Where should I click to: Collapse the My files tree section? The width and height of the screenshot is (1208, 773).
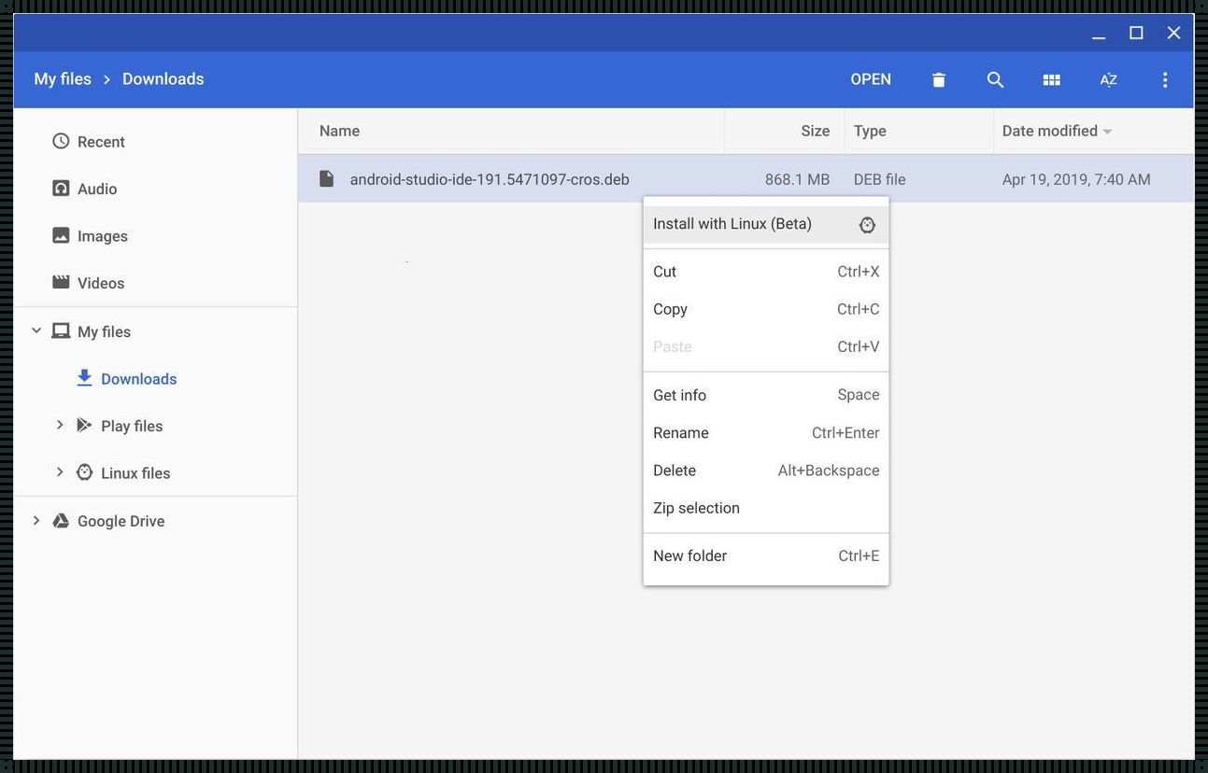click(x=36, y=330)
